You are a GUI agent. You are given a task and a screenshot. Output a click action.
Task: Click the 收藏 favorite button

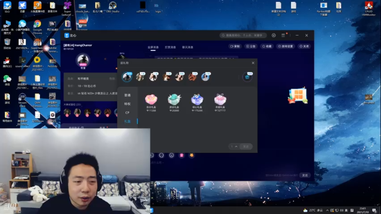click(267, 46)
